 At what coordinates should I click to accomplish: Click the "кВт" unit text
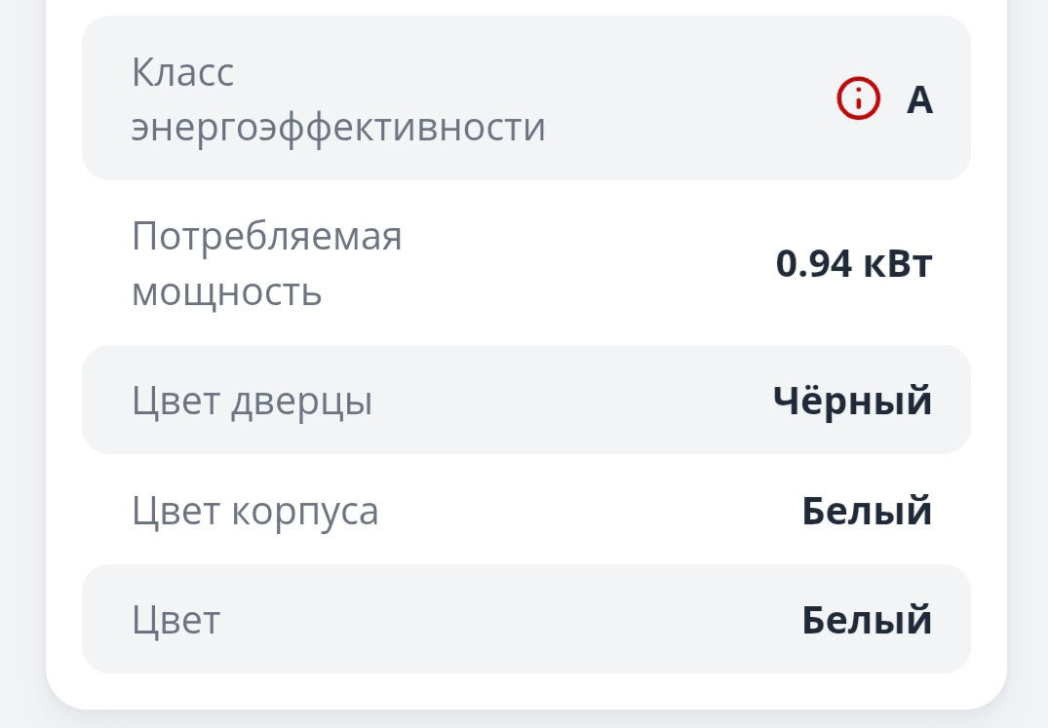[898, 263]
